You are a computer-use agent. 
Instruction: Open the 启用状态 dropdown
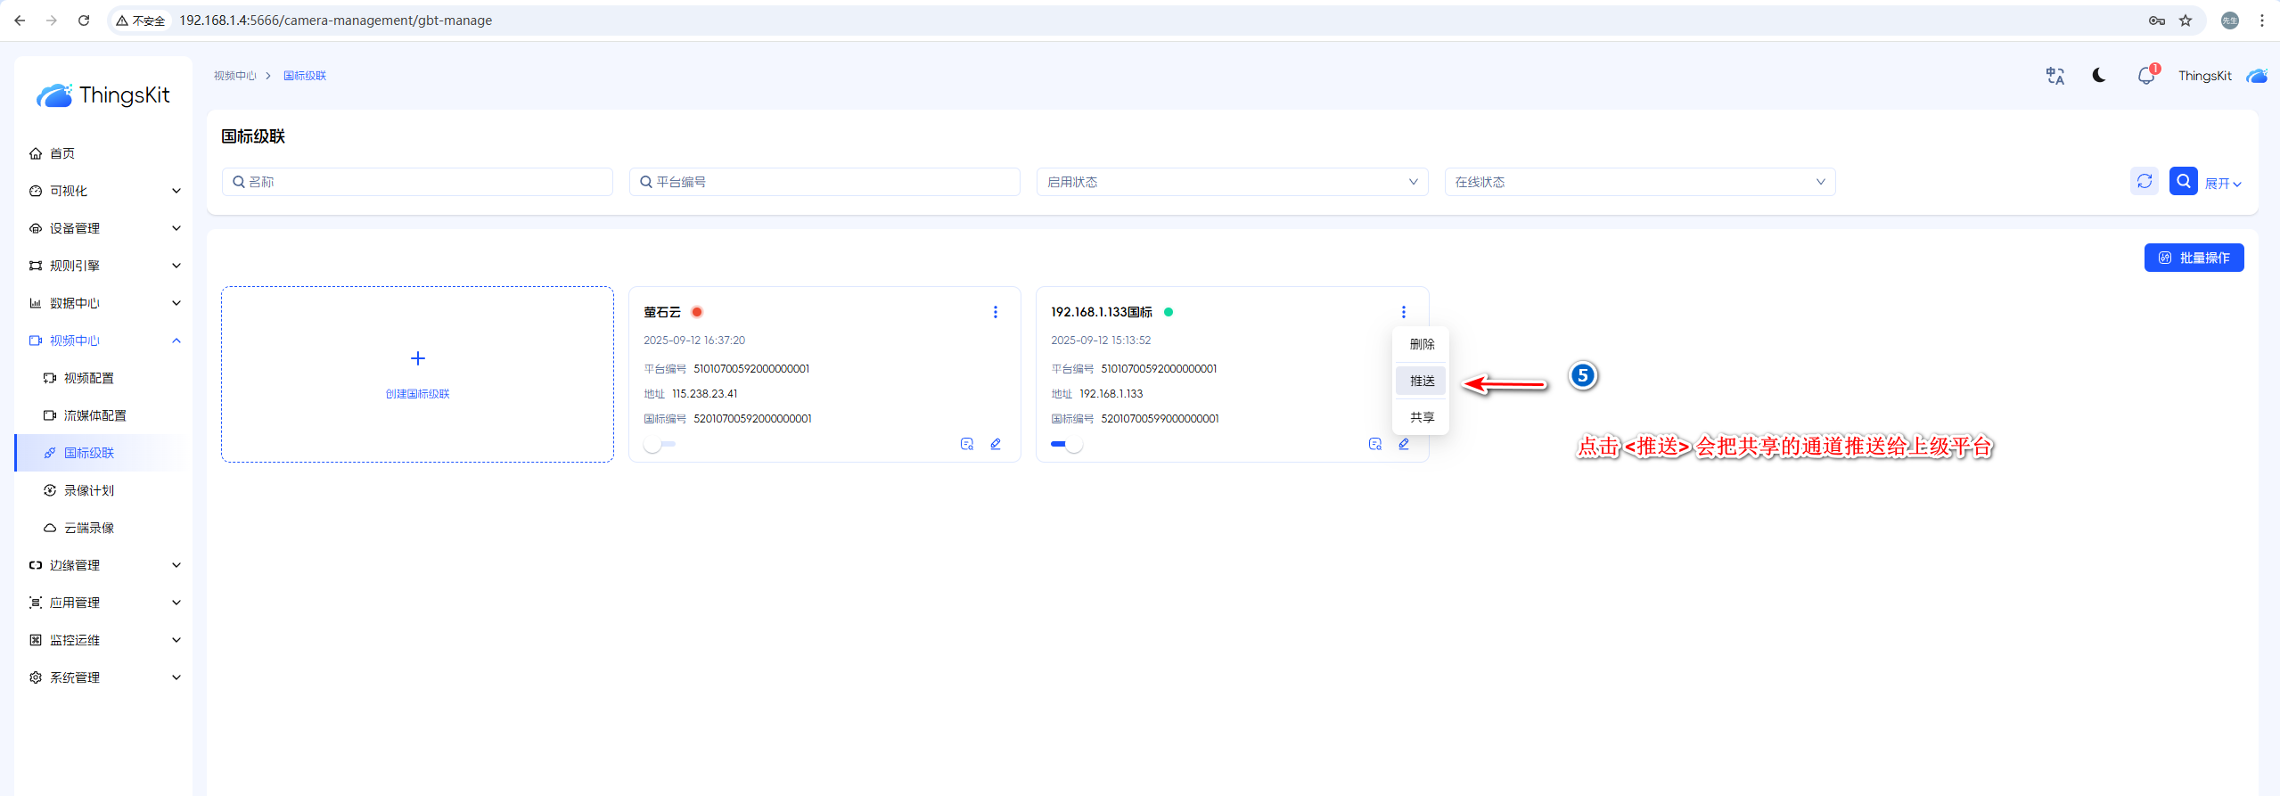(x=1232, y=182)
